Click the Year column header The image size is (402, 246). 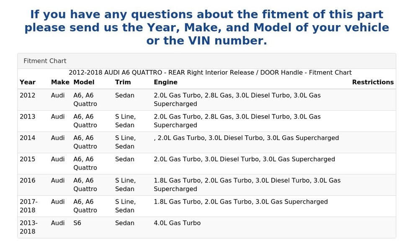(x=28, y=82)
